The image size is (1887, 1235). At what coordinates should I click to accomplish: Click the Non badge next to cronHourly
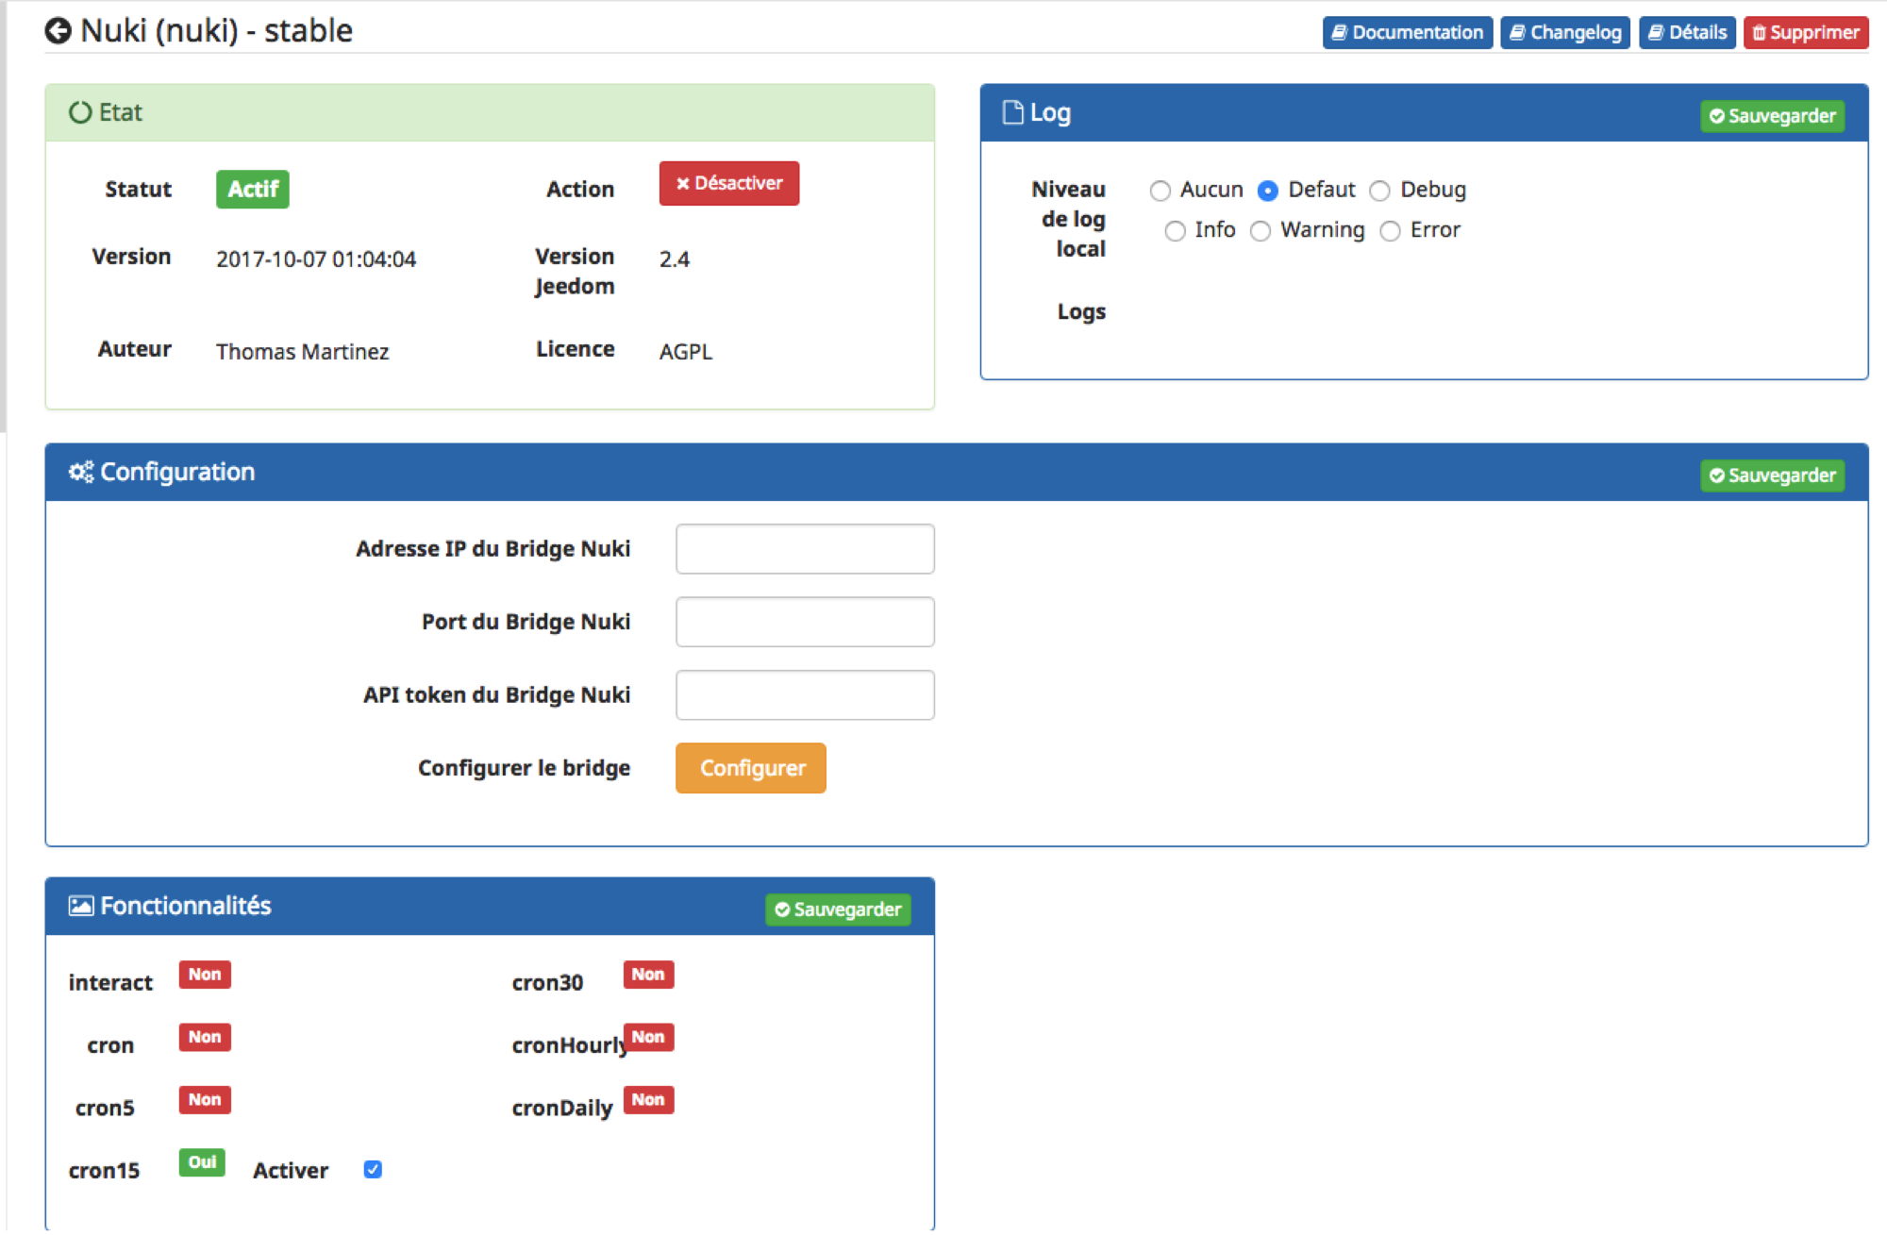coord(648,1037)
